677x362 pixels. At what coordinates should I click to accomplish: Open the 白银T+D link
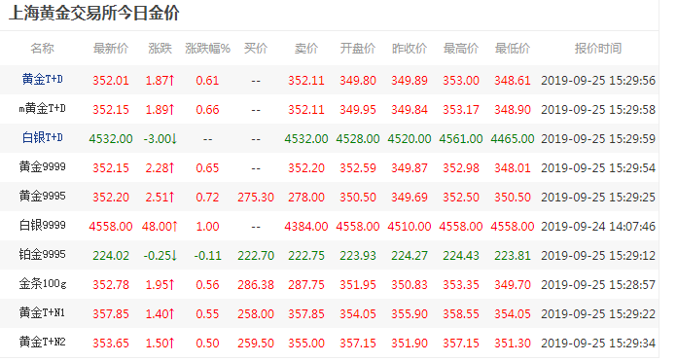coord(43,138)
